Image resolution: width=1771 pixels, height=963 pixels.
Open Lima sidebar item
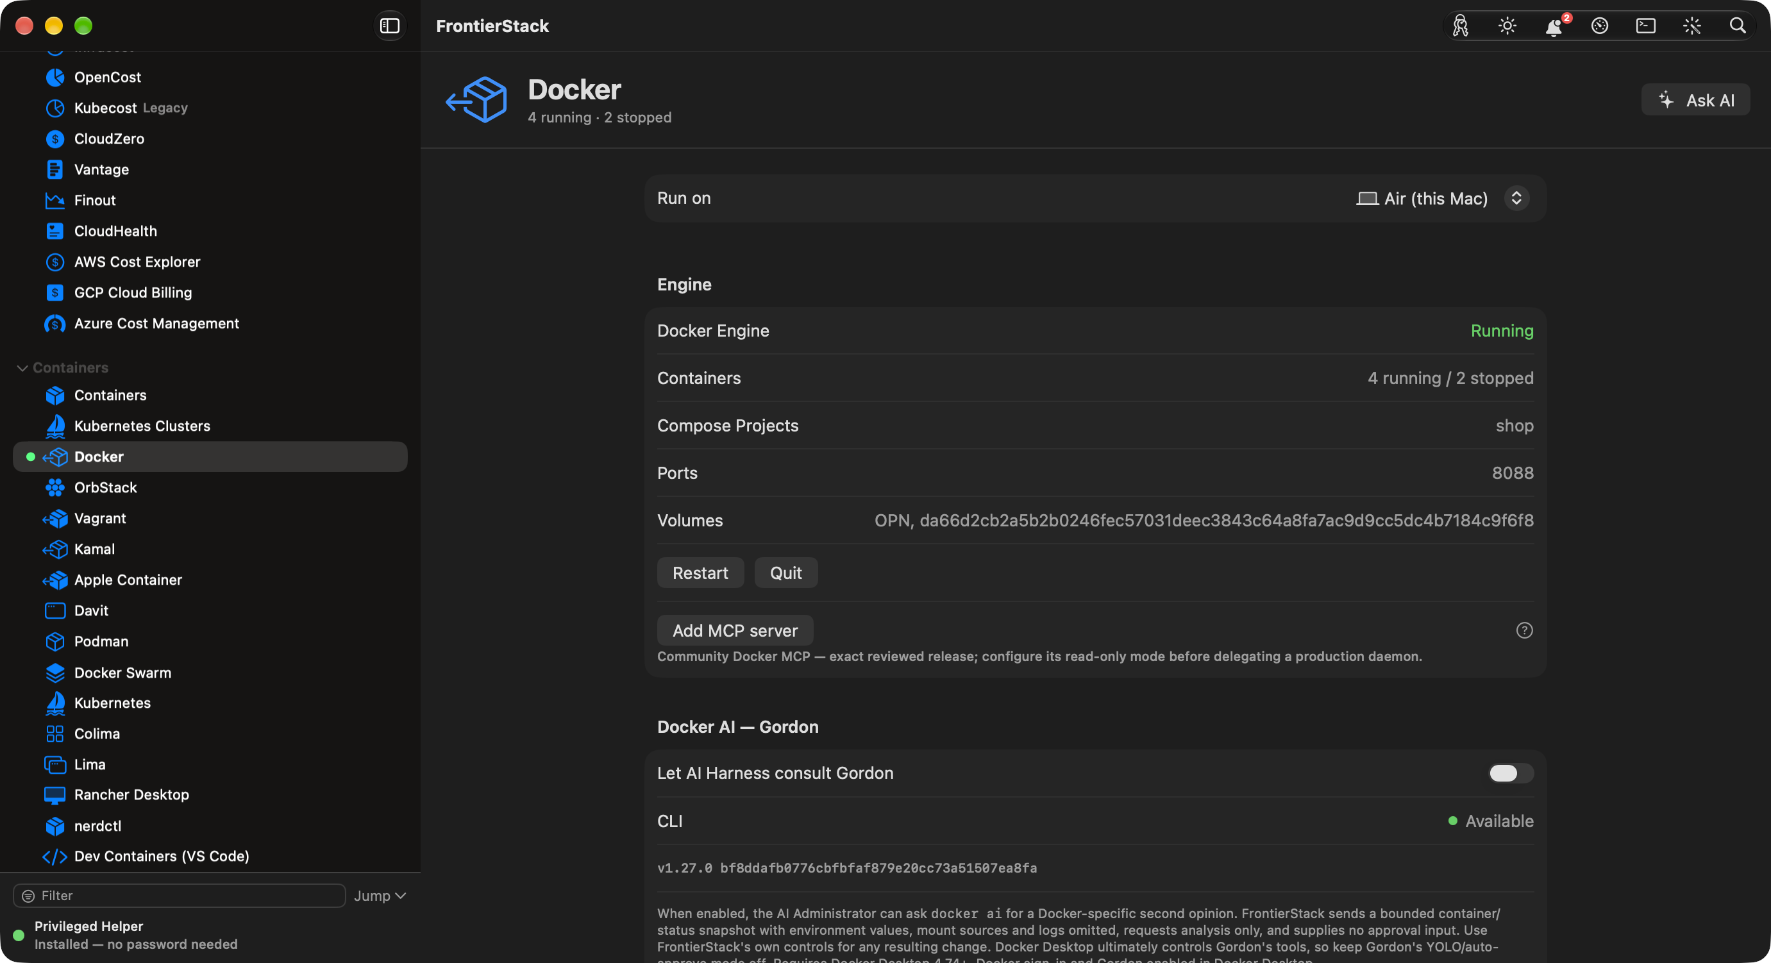click(x=210, y=764)
